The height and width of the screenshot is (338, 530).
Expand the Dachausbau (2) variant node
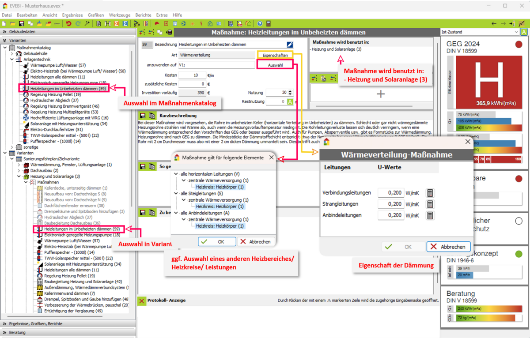pos(19,170)
